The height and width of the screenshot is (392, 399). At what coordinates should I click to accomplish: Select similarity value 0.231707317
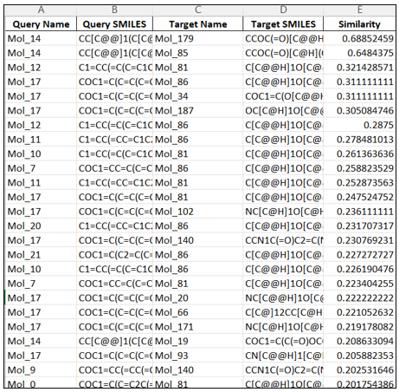(359, 225)
